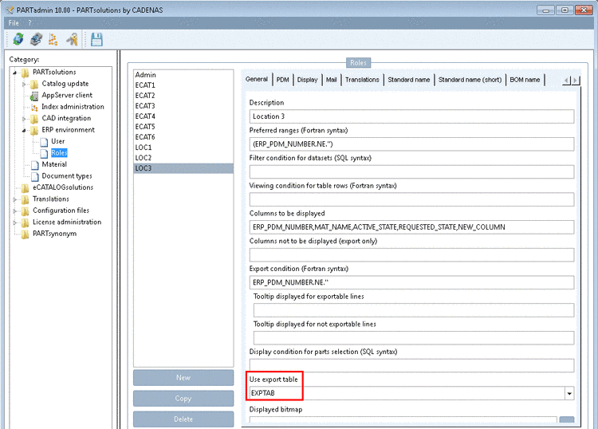Click the Filter condition for datasets field

(412, 172)
